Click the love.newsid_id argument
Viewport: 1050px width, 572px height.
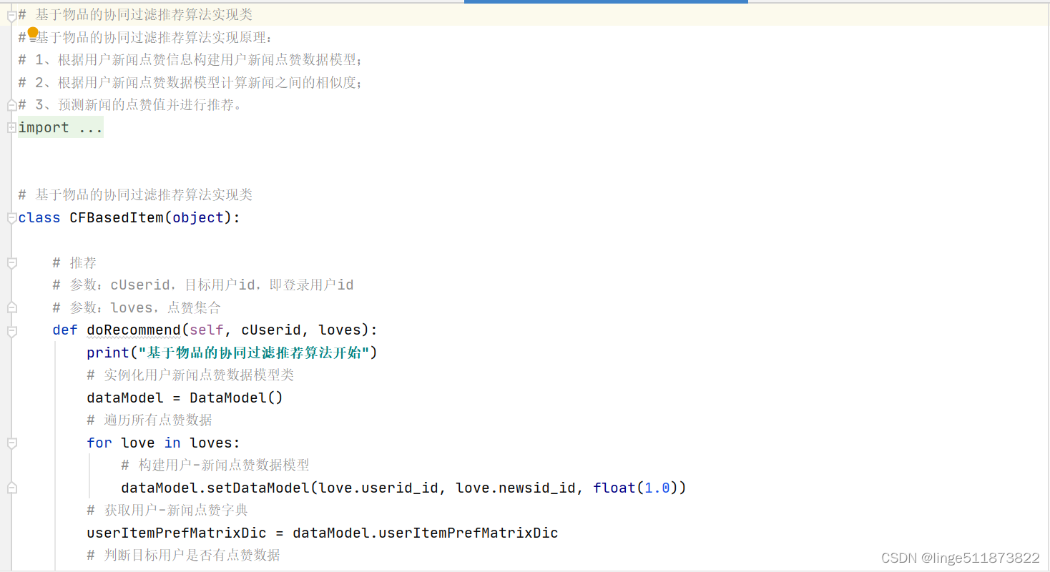click(516, 488)
